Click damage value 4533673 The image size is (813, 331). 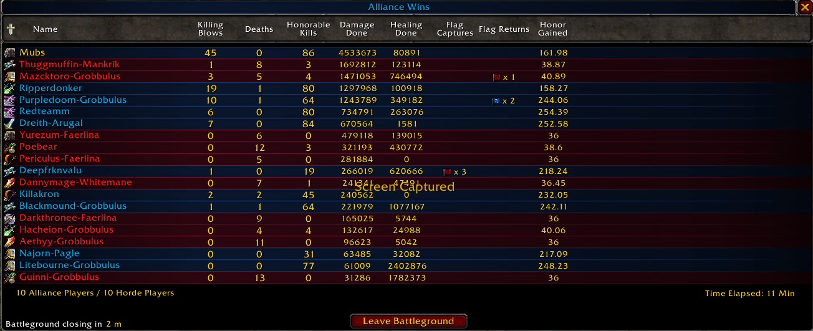click(x=358, y=53)
